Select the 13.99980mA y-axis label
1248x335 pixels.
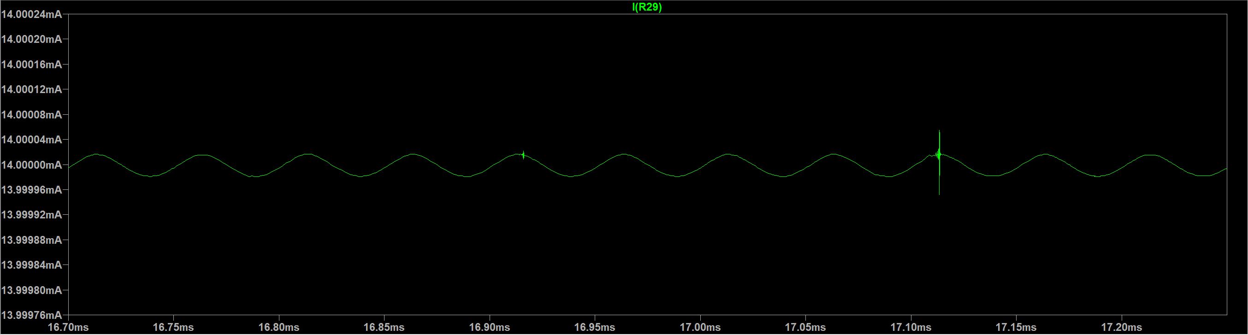point(31,290)
